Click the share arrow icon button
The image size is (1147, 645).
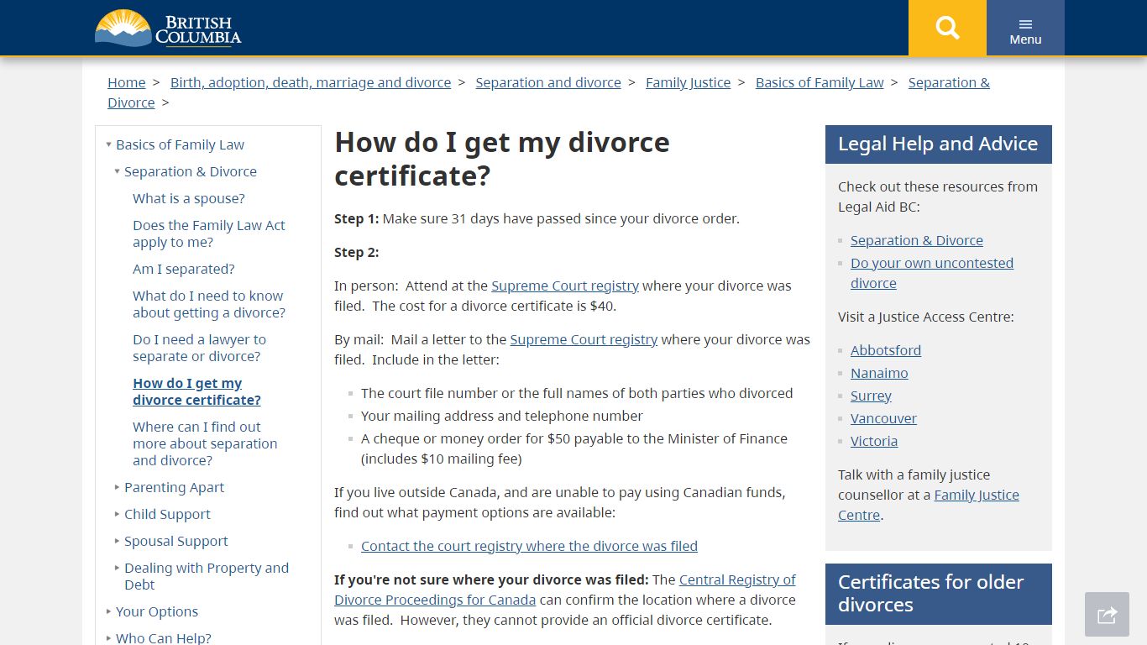coord(1107,615)
